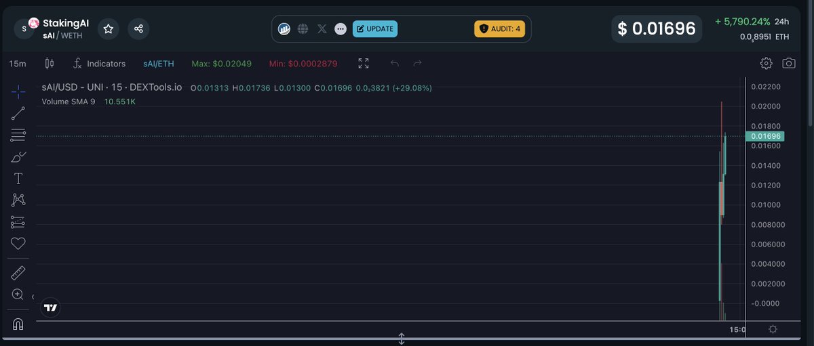This screenshot has height=346, width=814.
Task: Select the Fibonacci retracement tool
Action: click(18, 135)
